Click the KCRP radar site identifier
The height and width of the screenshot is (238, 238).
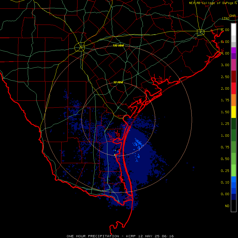coord(131,236)
